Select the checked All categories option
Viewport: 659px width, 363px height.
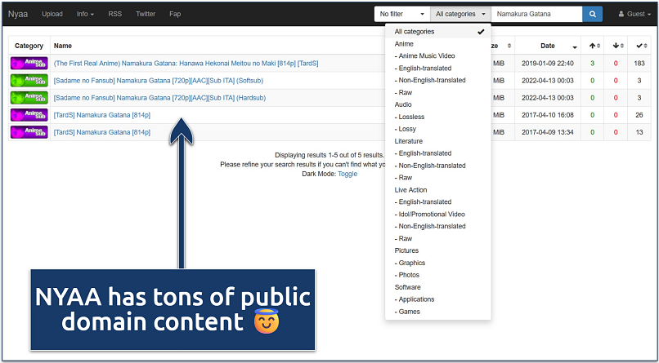point(438,32)
